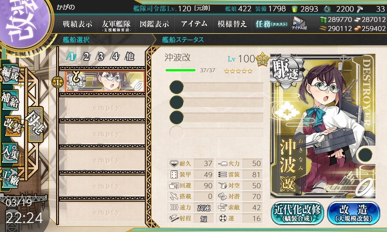Select the 補給 resupply side icon
The height and width of the screenshot is (232, 387).
(x=10, y=100)
